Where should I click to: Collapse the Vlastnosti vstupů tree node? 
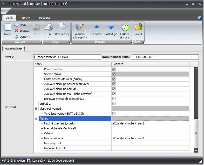pyautogui.click(x=36, y=109)
